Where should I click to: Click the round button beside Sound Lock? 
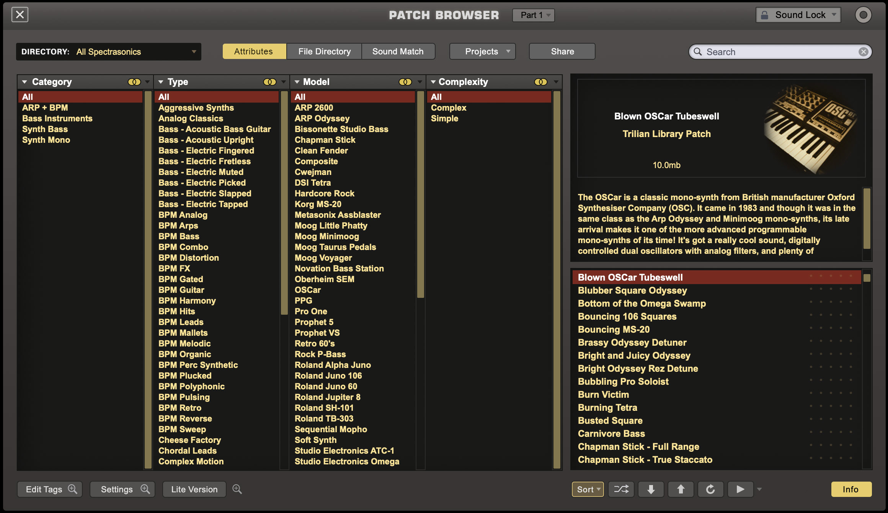pos(863,15)
